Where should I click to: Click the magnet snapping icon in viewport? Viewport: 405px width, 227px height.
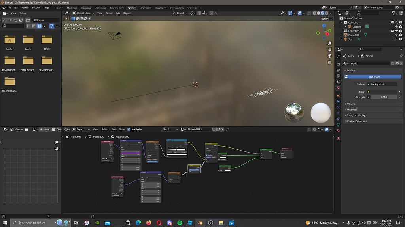(199, 13)
